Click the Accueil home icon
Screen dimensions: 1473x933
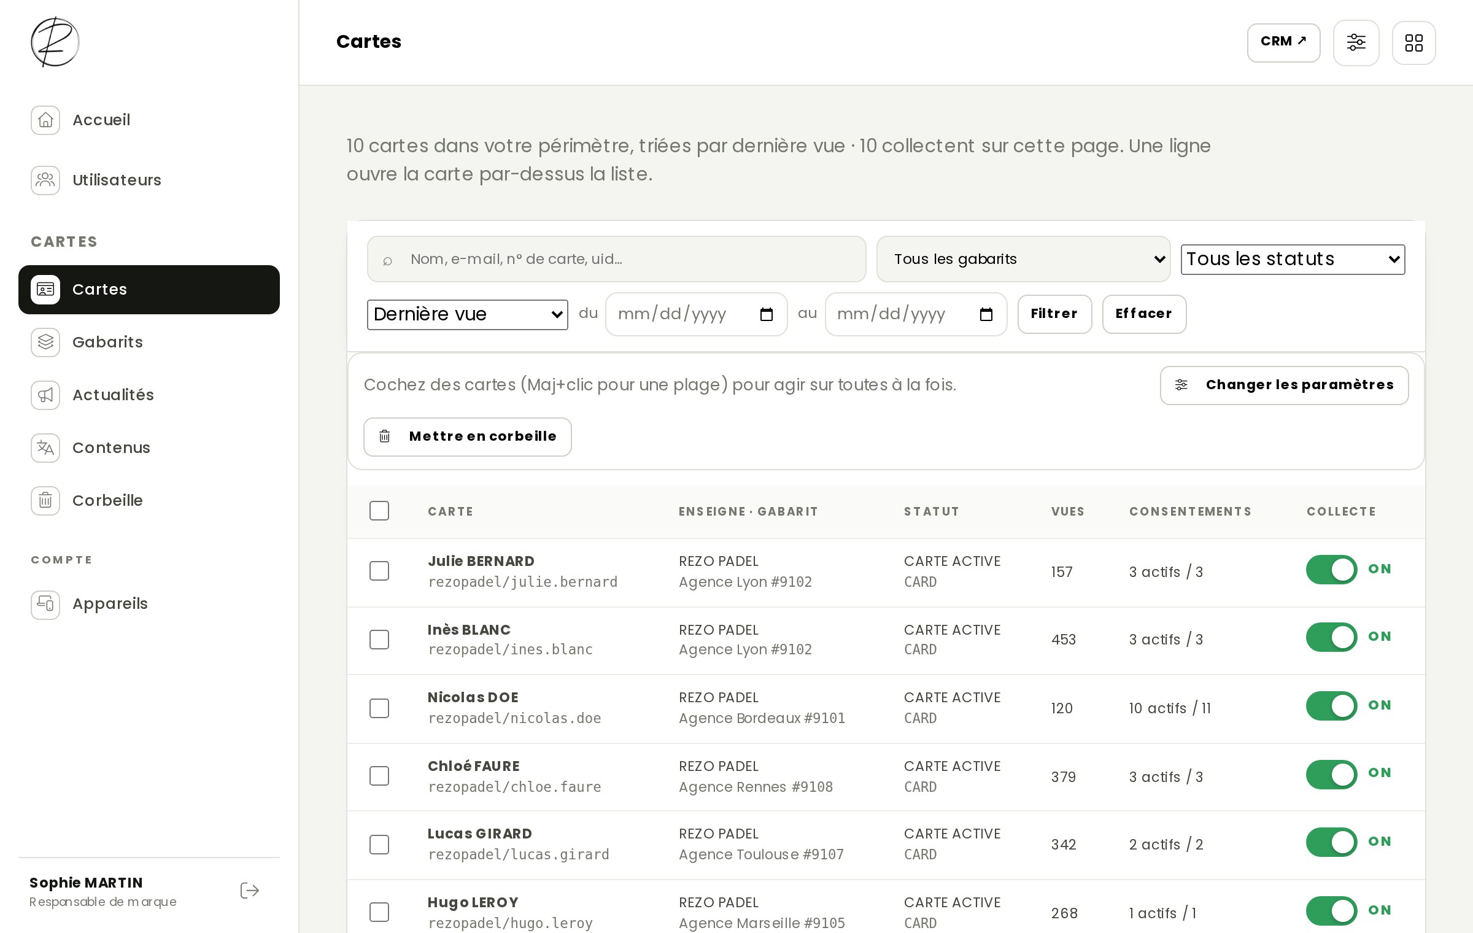pyautogui.click(x=45, y=120)
